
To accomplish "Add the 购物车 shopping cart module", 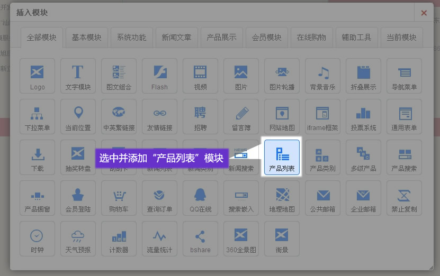I will (x=119, y=198).
